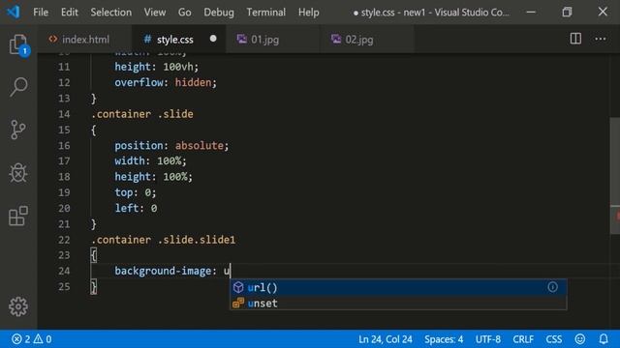This screenshot has width=620, height=348.
Task: Open the Debug view with bug icon
Action: [x=18, y=172]
